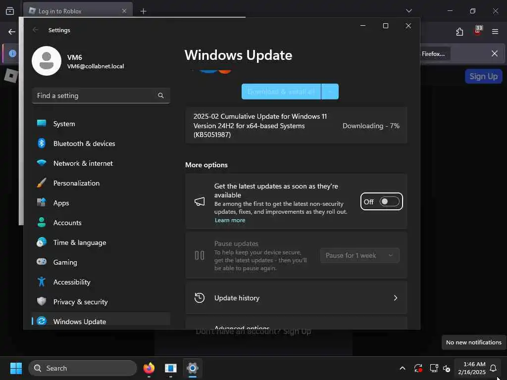The height and width of the screenshot is (380, 507).
Task: Open a new Firefox tab
Action: [143, 11]
